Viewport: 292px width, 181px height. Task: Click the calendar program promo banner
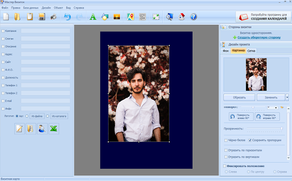point(263,17)
